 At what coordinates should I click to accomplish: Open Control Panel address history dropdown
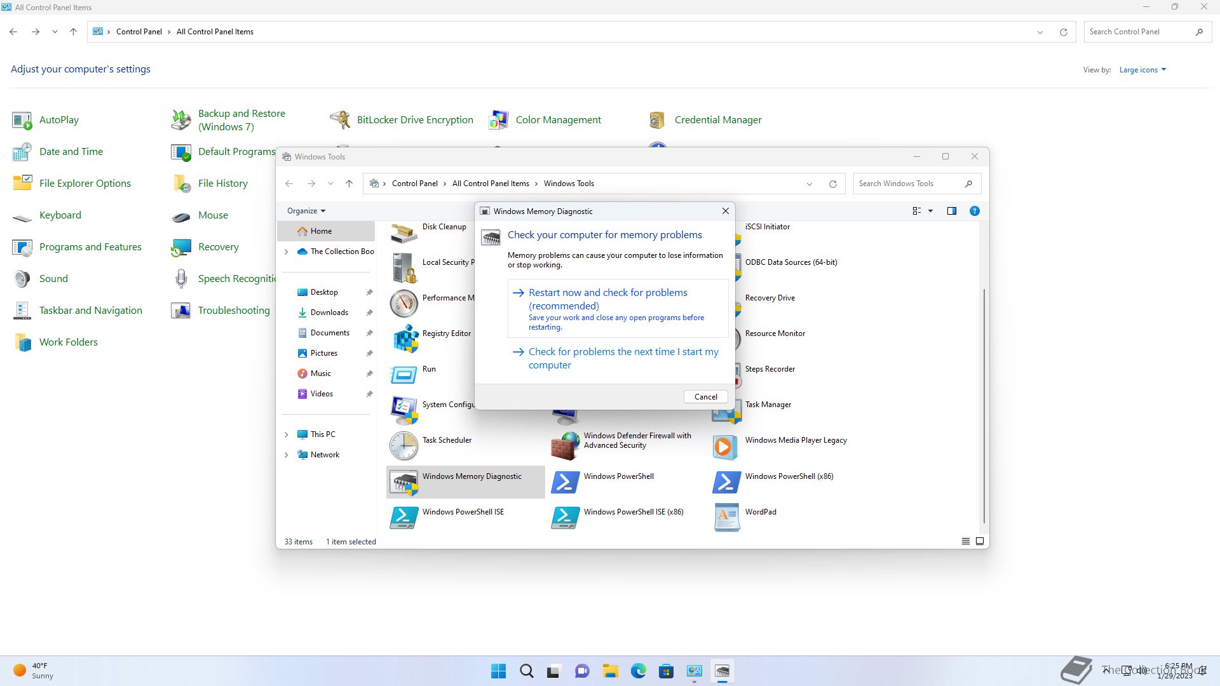tap(1040, 32)
